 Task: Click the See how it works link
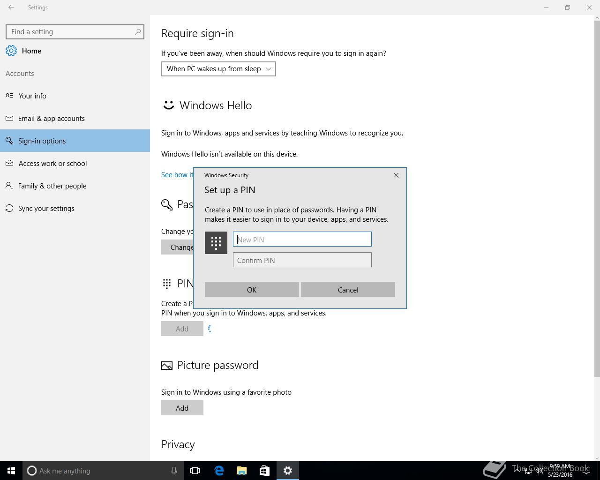[177, 174]
